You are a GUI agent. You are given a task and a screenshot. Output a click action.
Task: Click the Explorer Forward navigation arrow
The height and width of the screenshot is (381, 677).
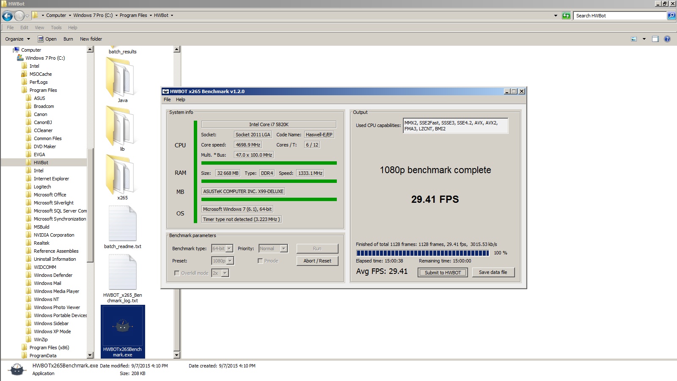click(x=19, y=16)
